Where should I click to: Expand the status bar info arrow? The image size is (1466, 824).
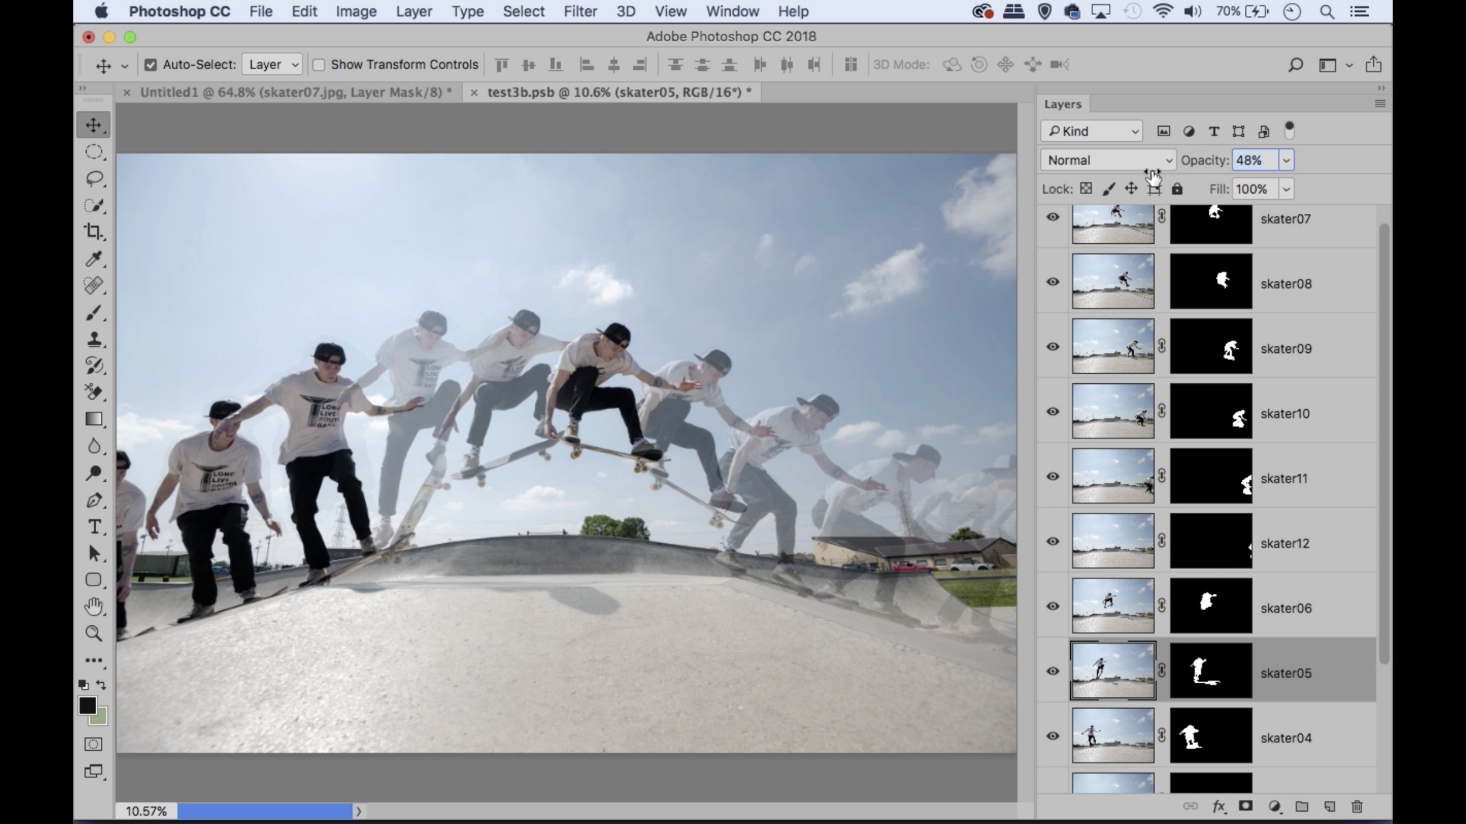pyautogui.click(x=358, y=811)
